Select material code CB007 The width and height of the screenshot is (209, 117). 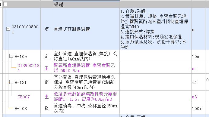coord(24,97)
